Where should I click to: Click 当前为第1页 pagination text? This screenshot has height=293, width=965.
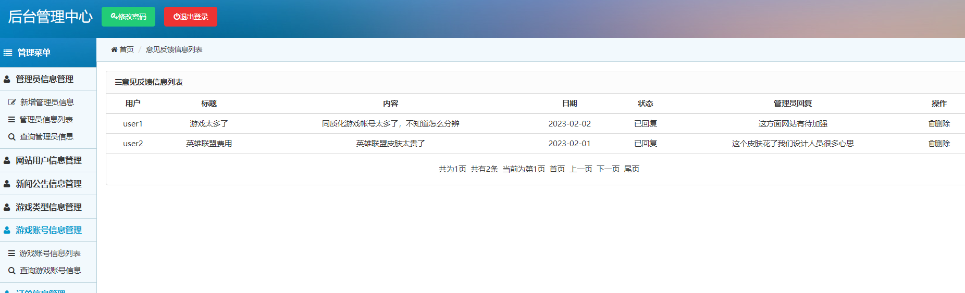pos(524,169)
